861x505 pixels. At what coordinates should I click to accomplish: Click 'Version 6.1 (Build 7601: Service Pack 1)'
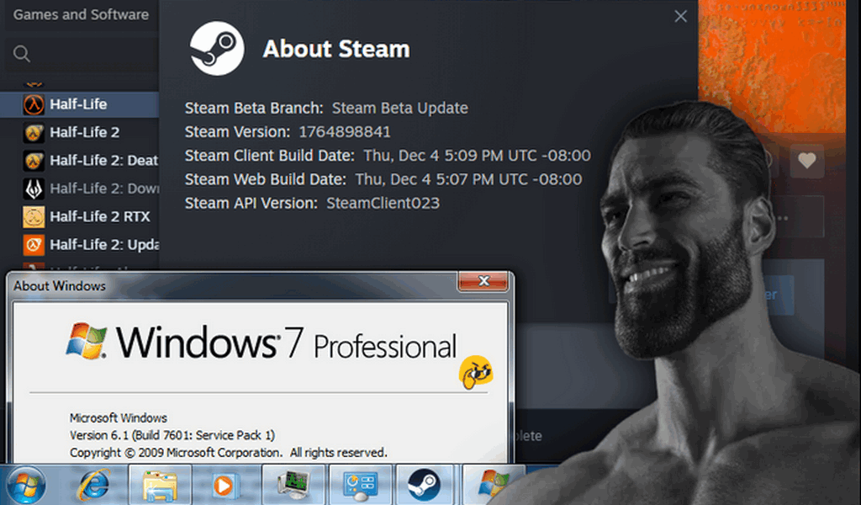(172, 435)
